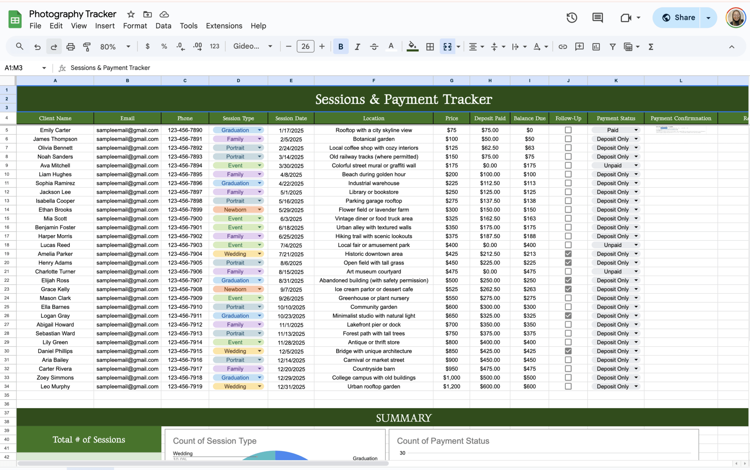Create a filter using the funnel icon
The image size is (750, 470).
pyautogui.click(x=613, y=46)
